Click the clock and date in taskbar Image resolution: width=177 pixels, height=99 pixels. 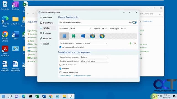coord(167,96)
